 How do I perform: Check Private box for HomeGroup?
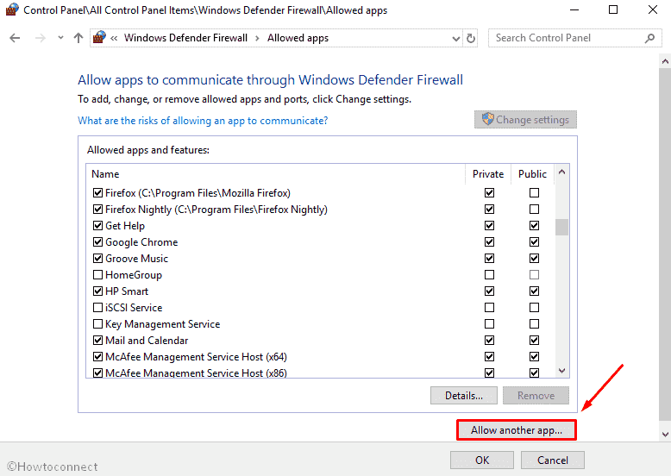point(490,274)
